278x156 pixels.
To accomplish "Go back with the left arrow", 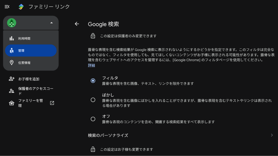I will pos(77,24).
